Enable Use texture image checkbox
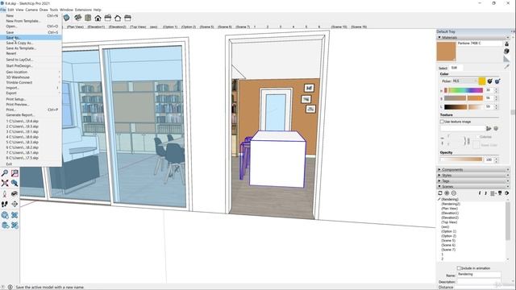 443,122
